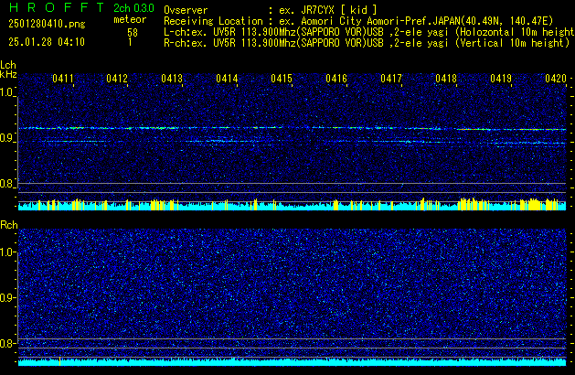The width and height of the screenshot is (575, 375).
Task: Click the Ovserver JR7CYX line
Action: (x=271, y=10)
